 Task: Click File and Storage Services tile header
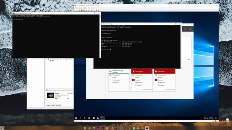[119, 71]
